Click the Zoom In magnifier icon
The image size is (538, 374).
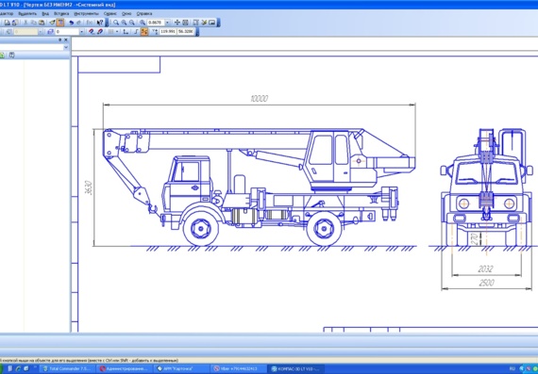point(124,23)
